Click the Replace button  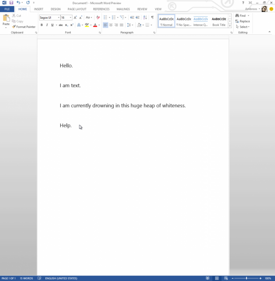point(242,21)
